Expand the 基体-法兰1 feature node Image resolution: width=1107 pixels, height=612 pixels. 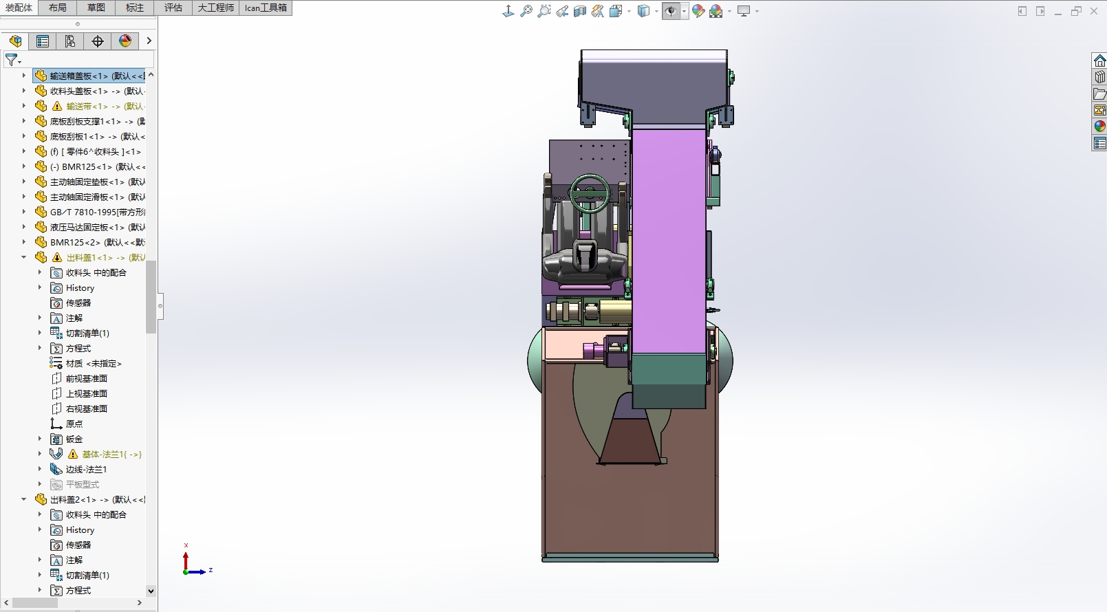[40, 454]
